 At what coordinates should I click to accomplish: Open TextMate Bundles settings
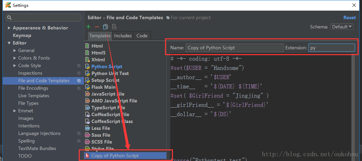point(37,148)
